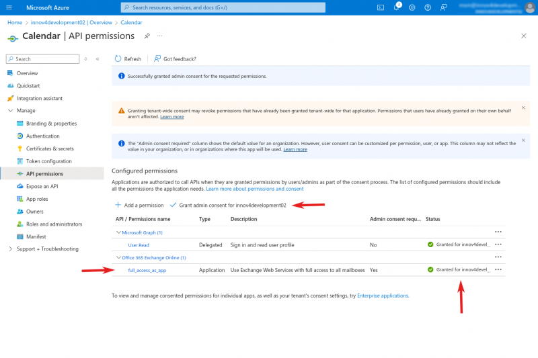Open Authentication settings
Screen dimensions: 538x358
tap(43, 136)
